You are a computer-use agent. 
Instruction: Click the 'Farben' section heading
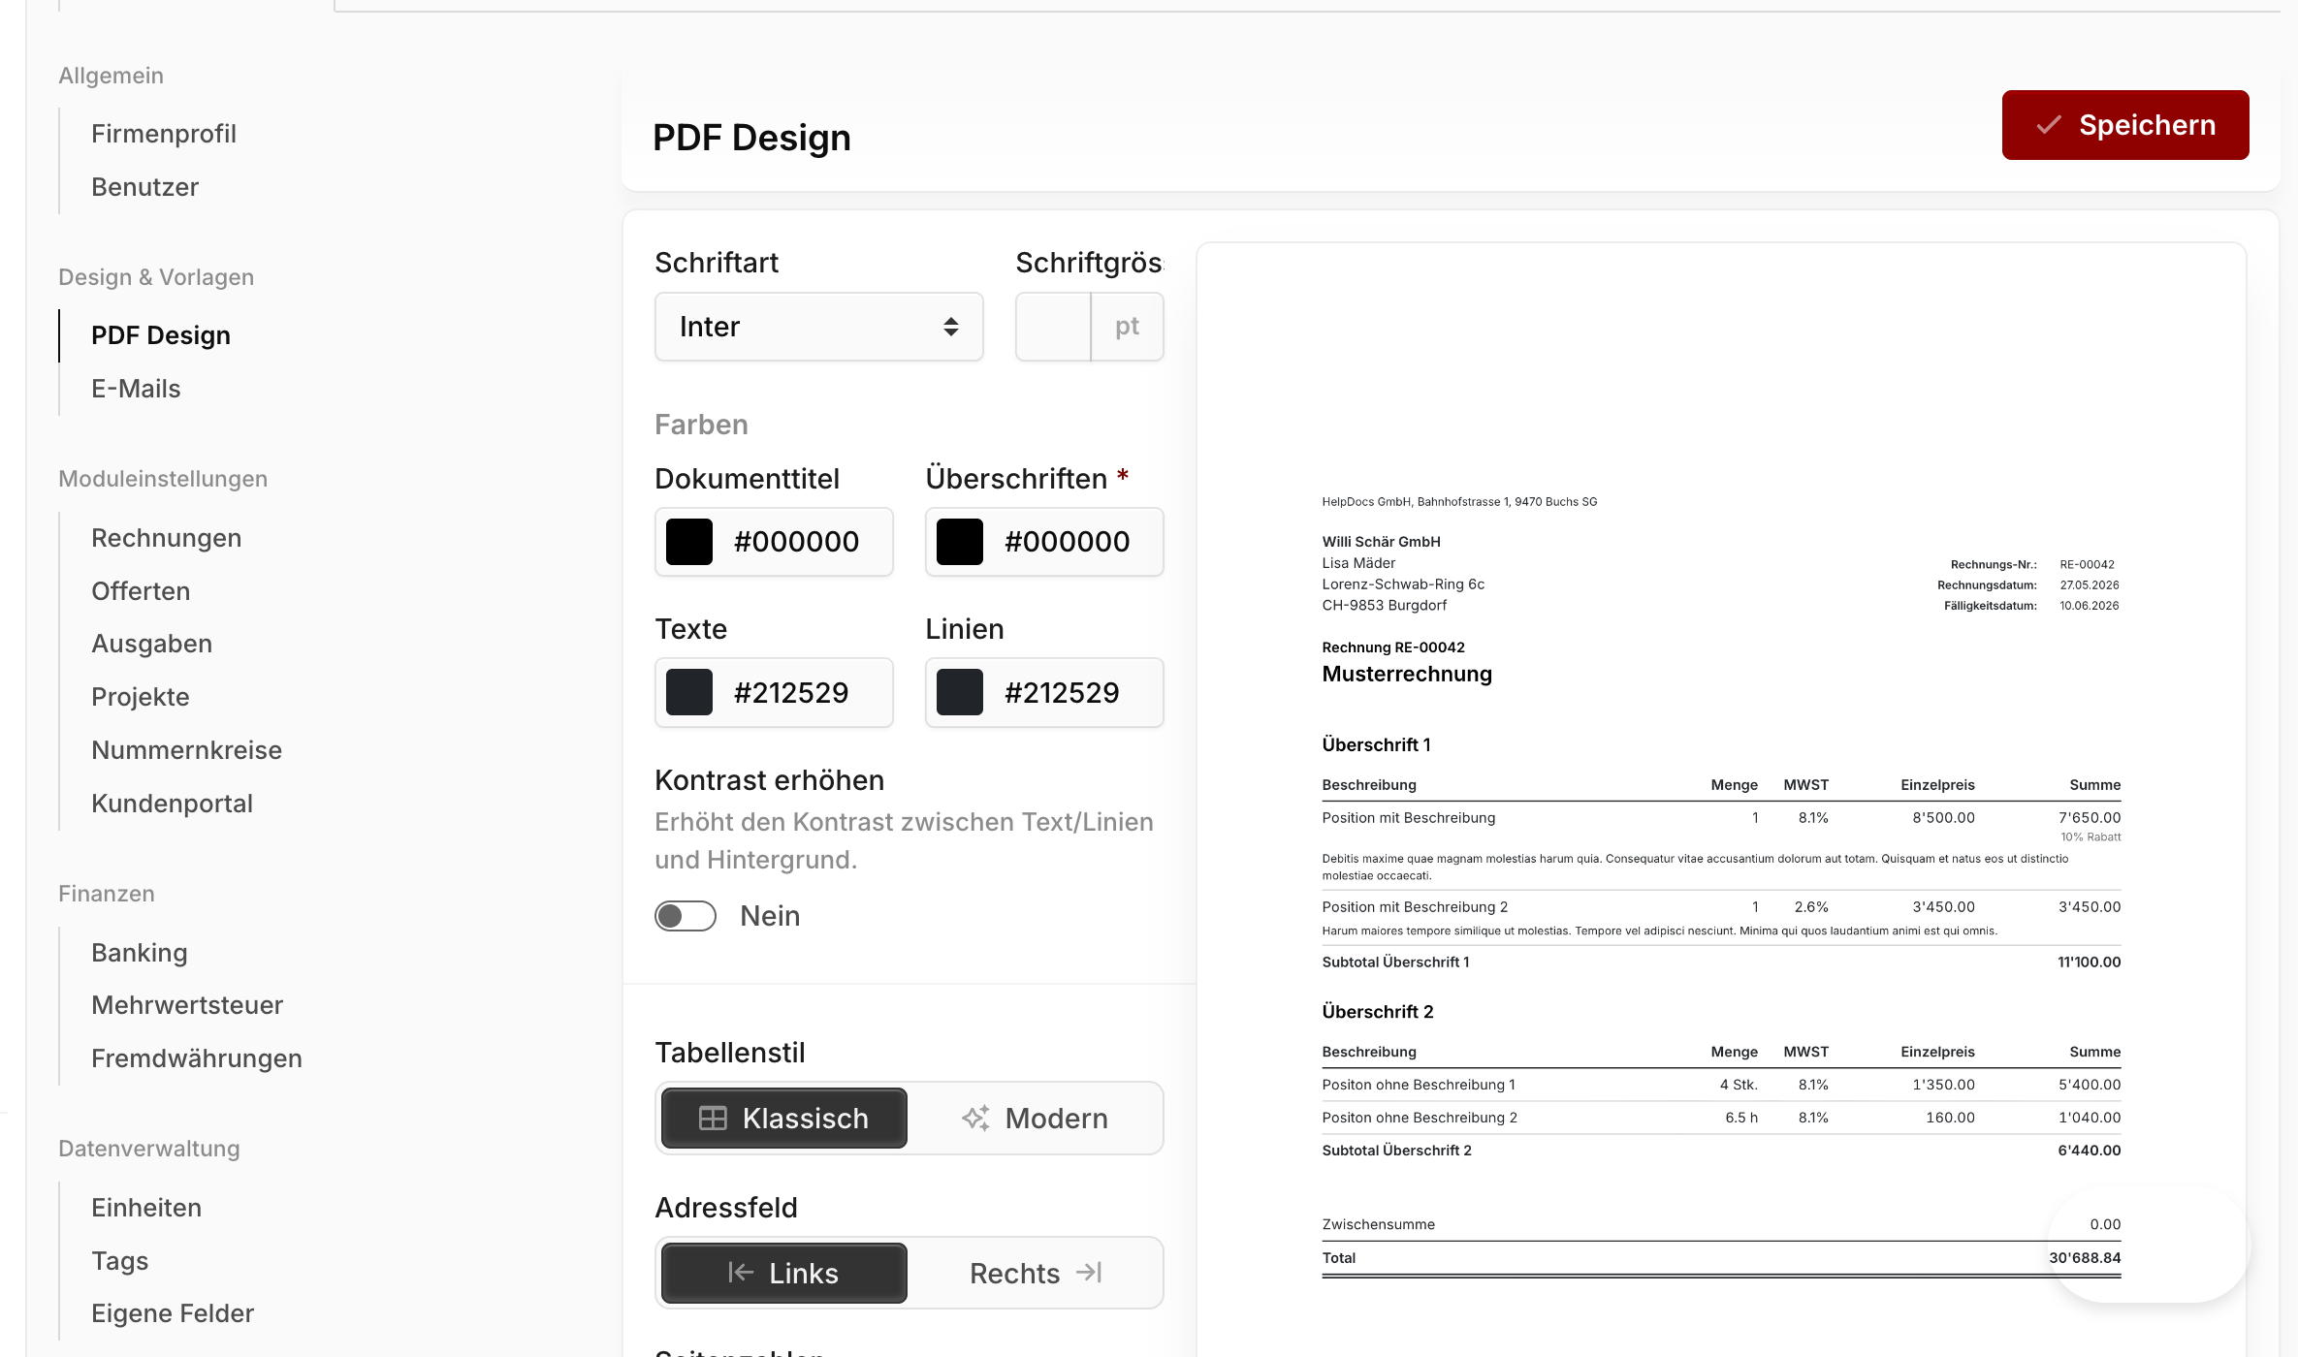(701, 425)
